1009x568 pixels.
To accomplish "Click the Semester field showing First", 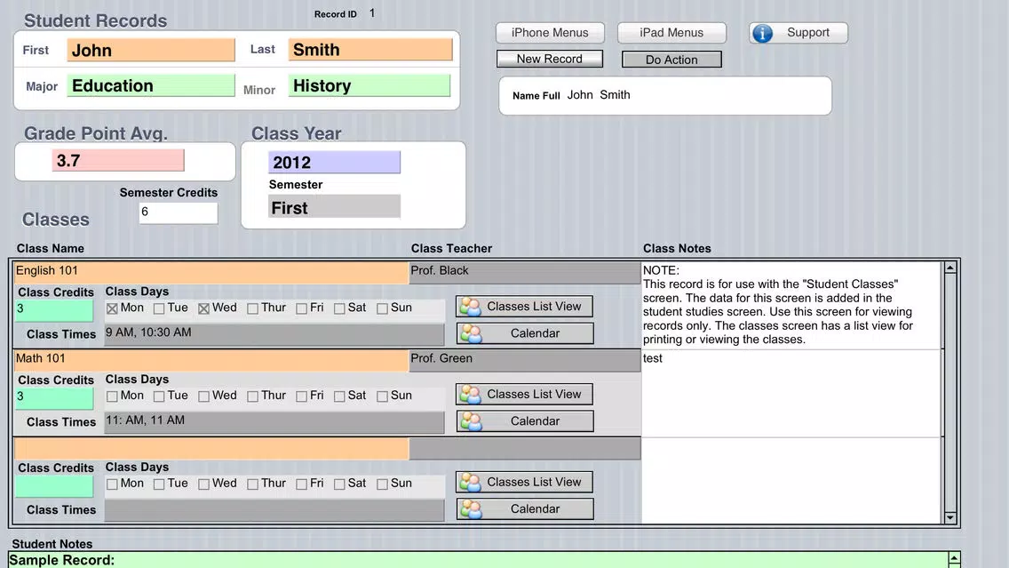I will coord(335,207).
